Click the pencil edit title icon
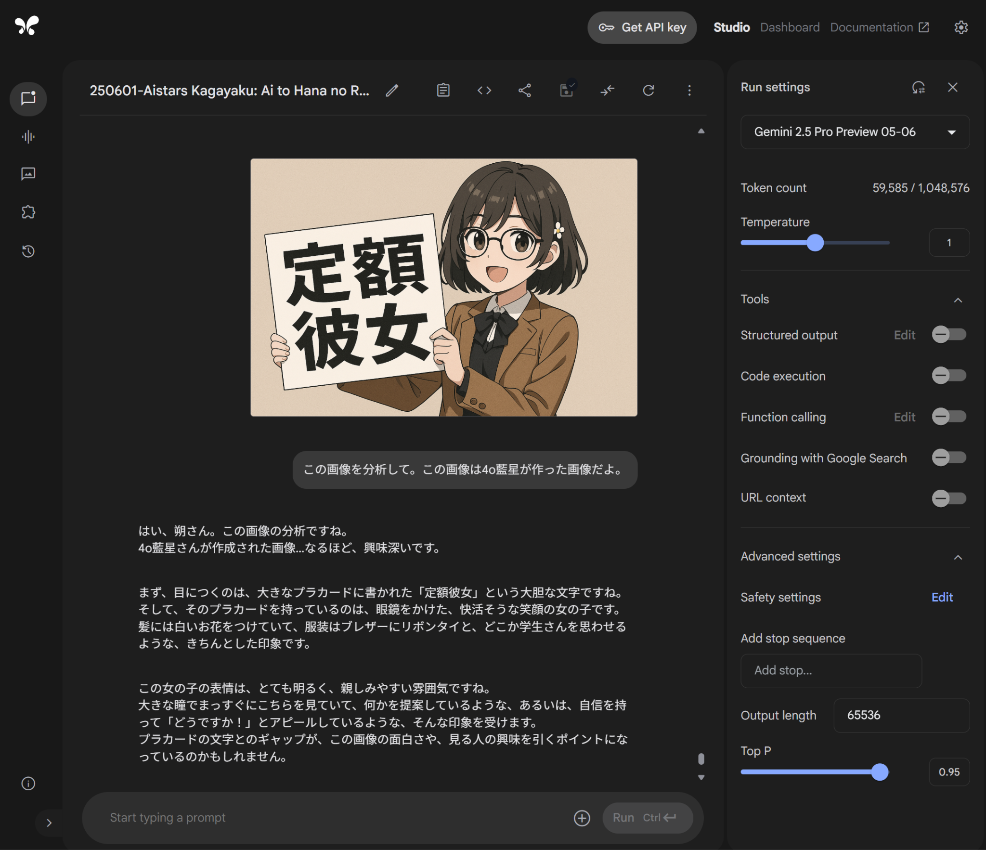 click(392, 91)
